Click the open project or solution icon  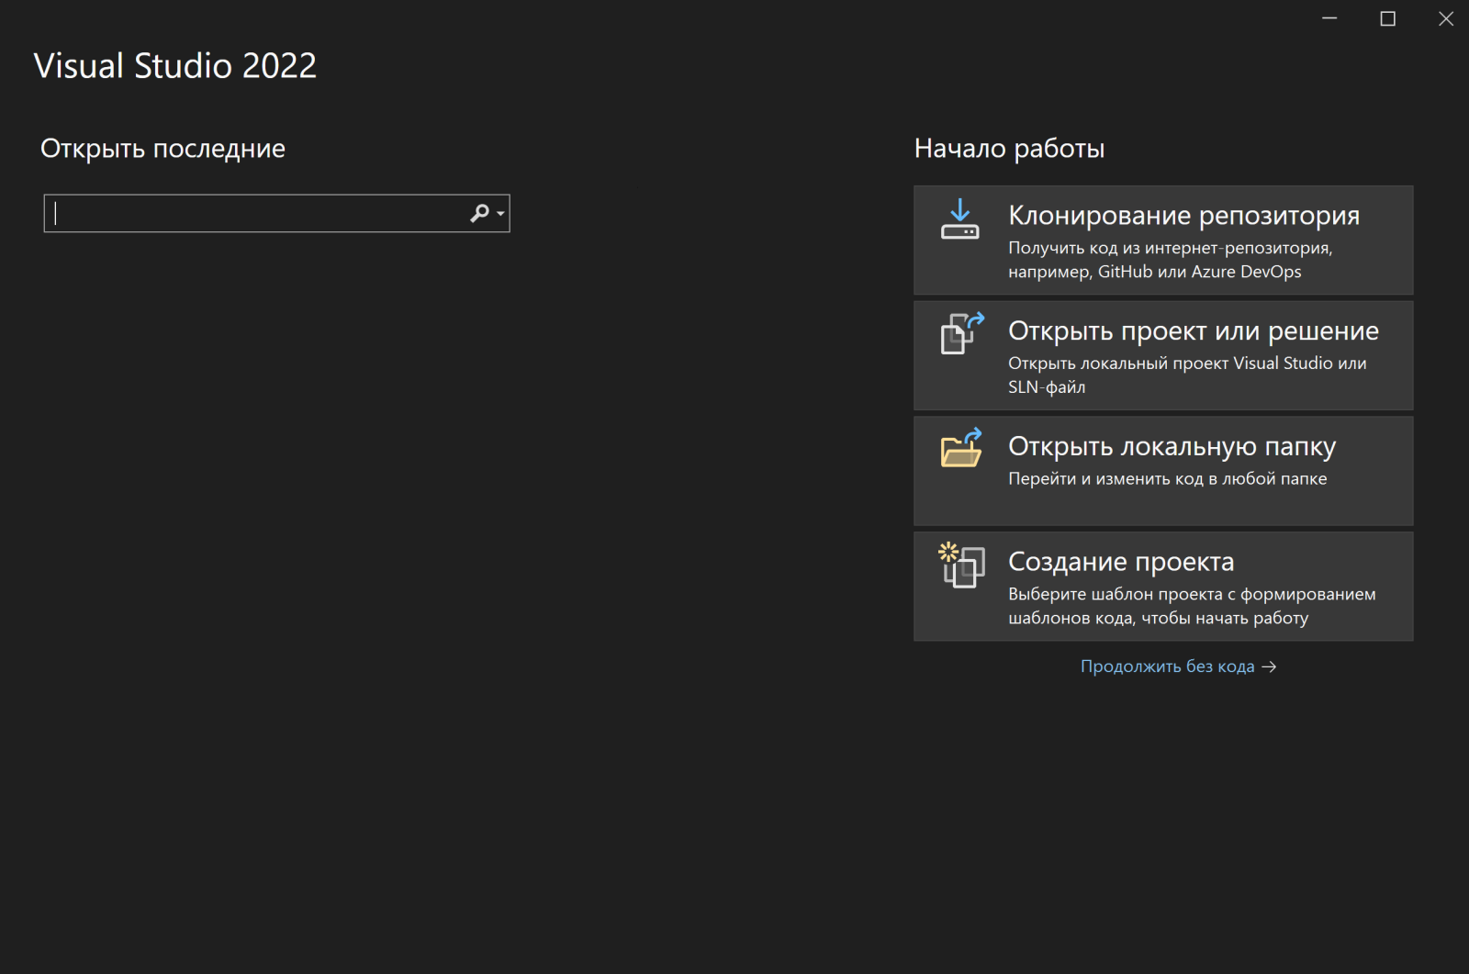pyautogui.click(x=961, y=333)
